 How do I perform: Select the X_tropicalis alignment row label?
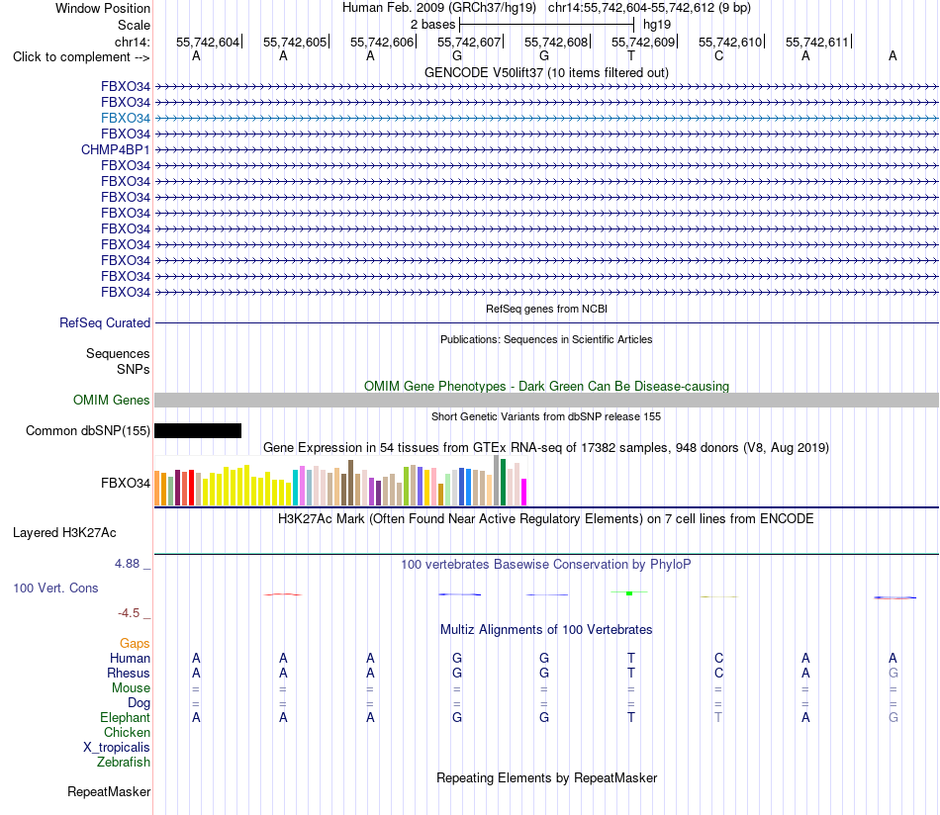tap(117, 748)
